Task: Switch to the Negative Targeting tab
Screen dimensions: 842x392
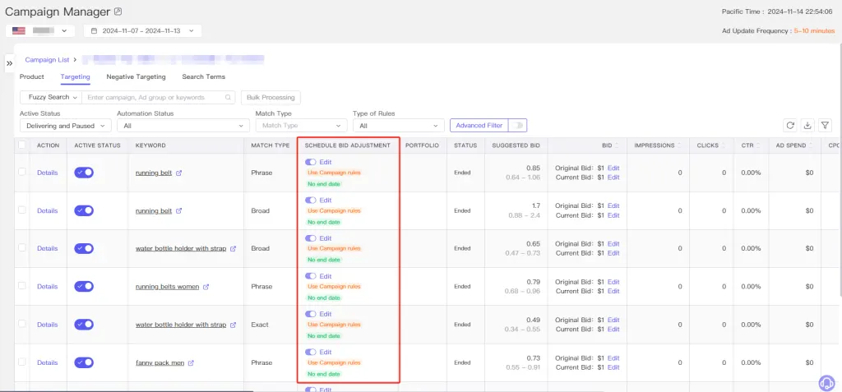Action: tap(136, 76)
